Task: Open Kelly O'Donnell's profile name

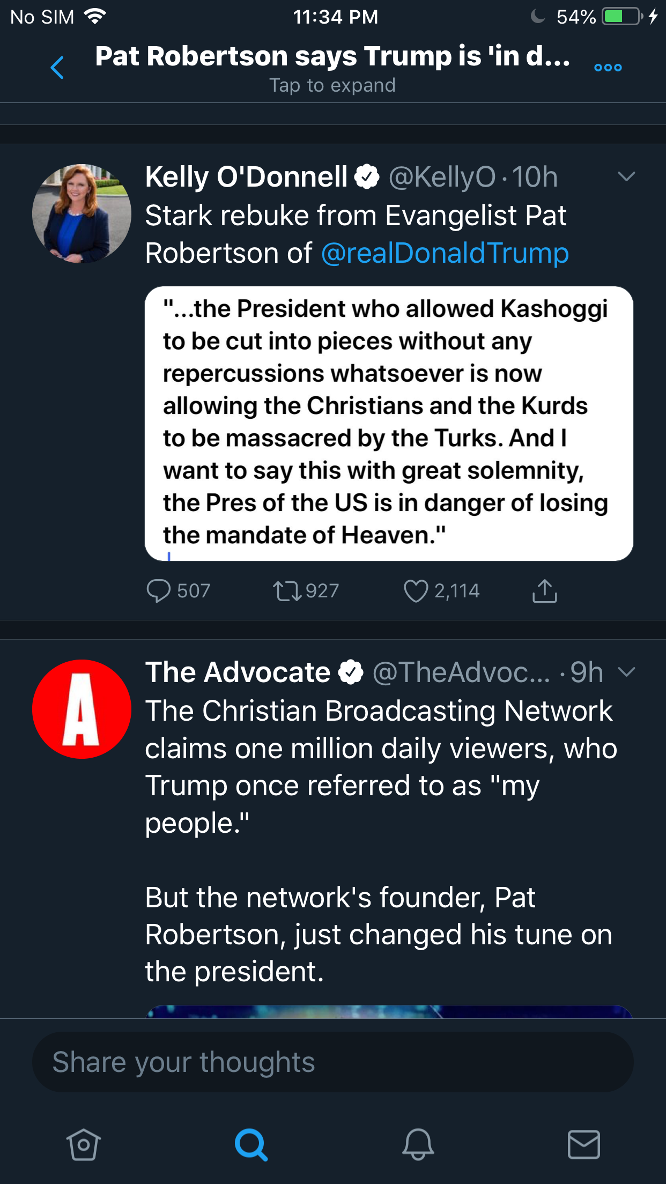Action: coord(247,177)
